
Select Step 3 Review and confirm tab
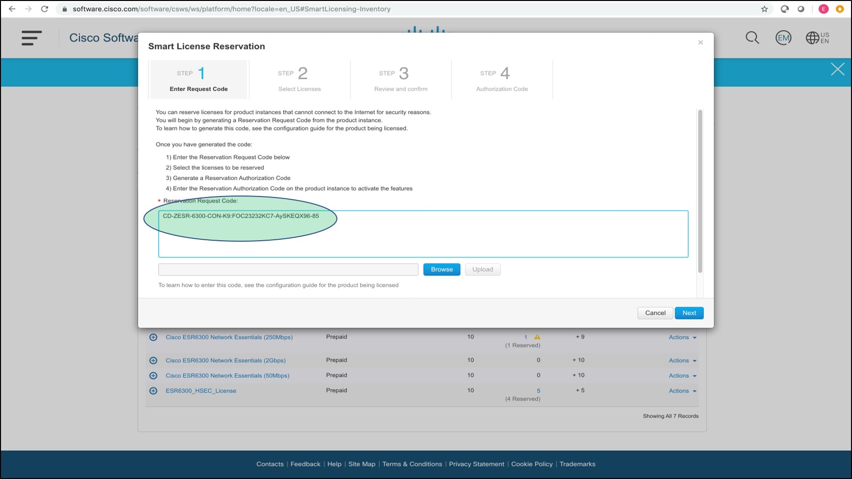click(401, 80)
